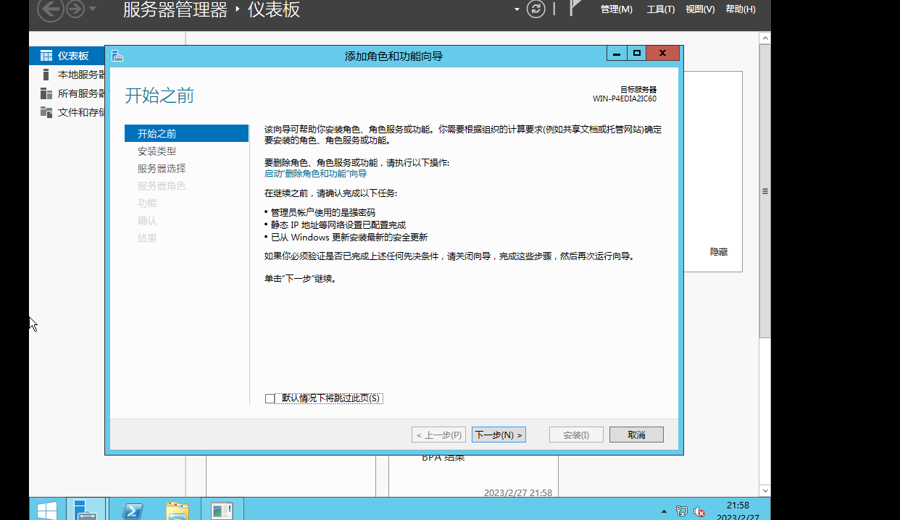Click the network icon in the system tray
Viewport: 900px width, 520px height.
pyautogui.click(x=682, y=511)
